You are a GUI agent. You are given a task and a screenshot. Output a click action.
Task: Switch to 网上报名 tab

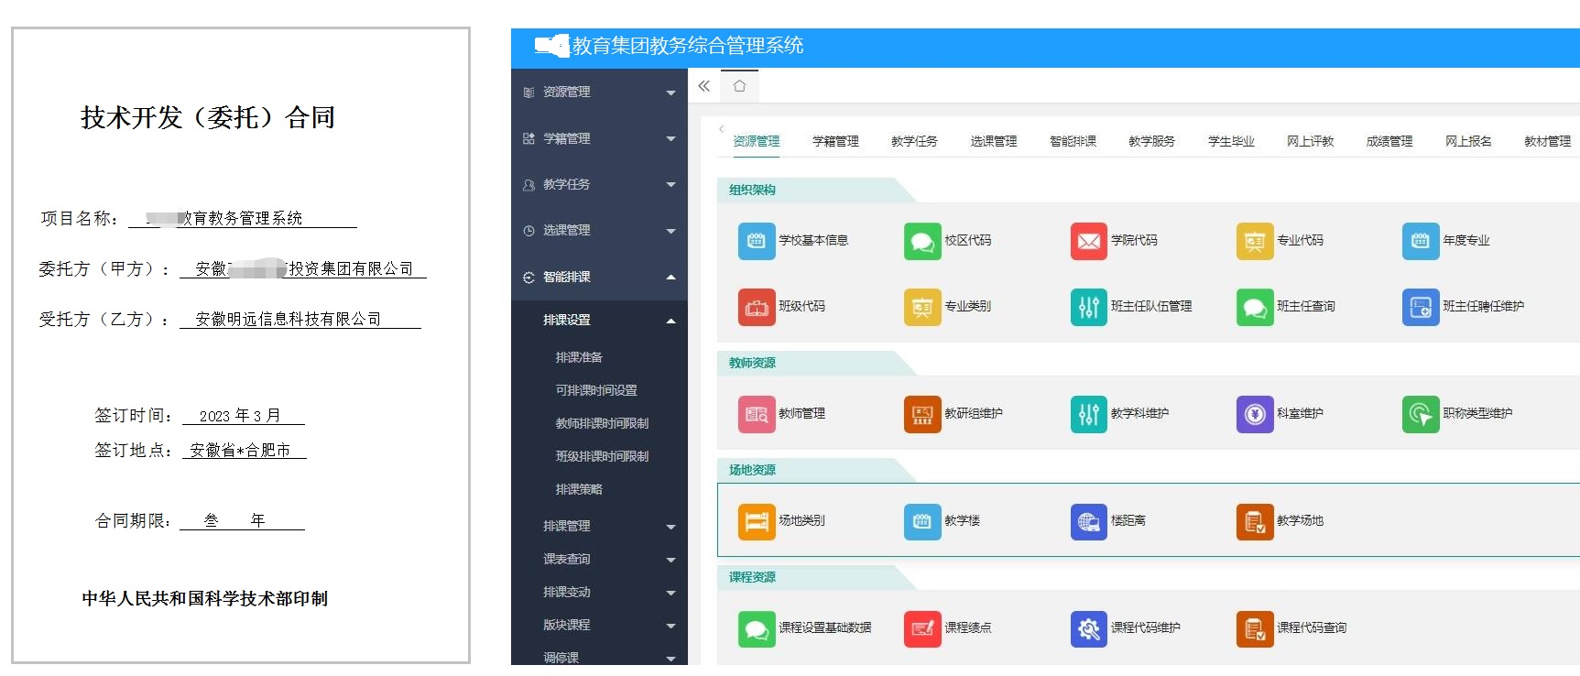pos(1468,141)
